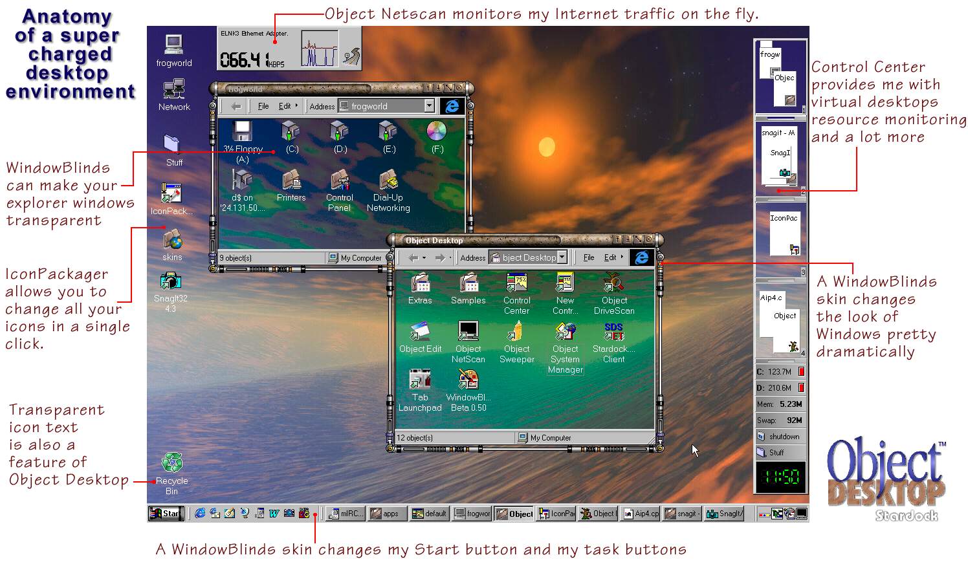Open File menu in frogworld window
Viewport: 968px width, 566px height.
coord(263,106)
